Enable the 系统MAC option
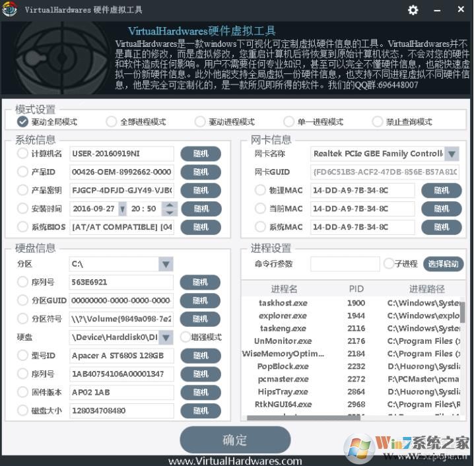The height and width of the screenshot is (466, 474). click(x=260, y=226)
